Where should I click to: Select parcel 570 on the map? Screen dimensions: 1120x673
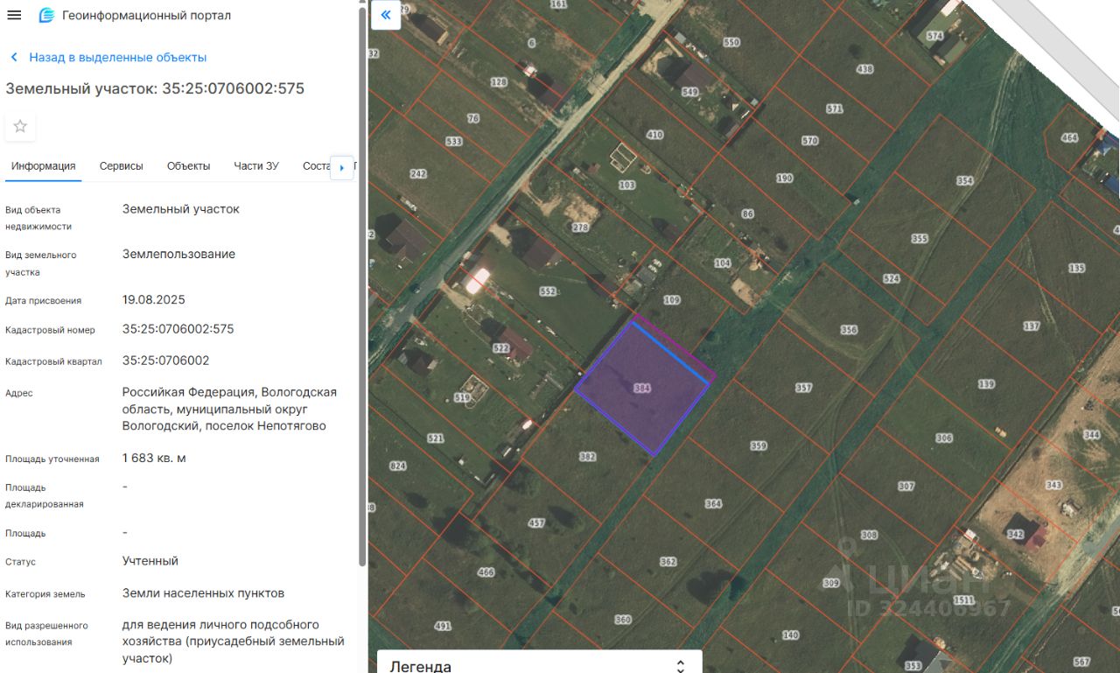pyautogui.click(x=809, y=141)
